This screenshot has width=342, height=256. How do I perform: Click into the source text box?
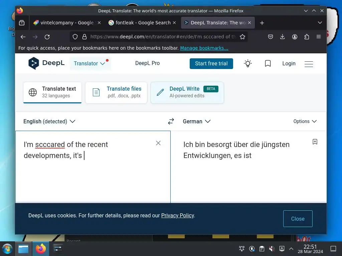[x=93, y=167]
